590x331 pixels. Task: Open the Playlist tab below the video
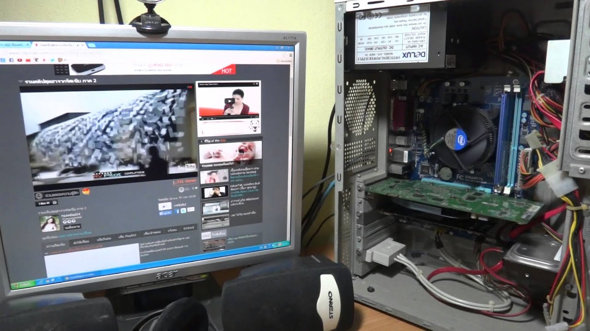[x=128, y=235]
